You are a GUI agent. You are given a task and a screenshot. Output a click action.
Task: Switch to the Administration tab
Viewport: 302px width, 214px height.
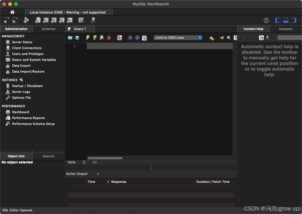[16, 29]
